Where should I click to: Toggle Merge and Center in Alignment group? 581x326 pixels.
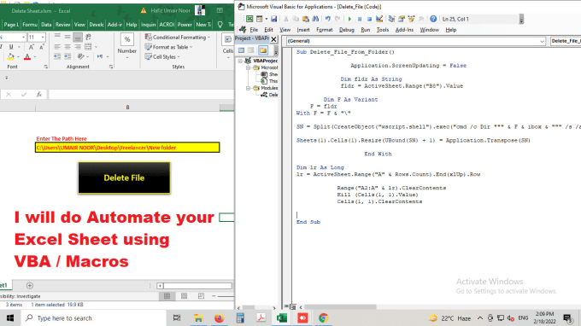[88, 47]
